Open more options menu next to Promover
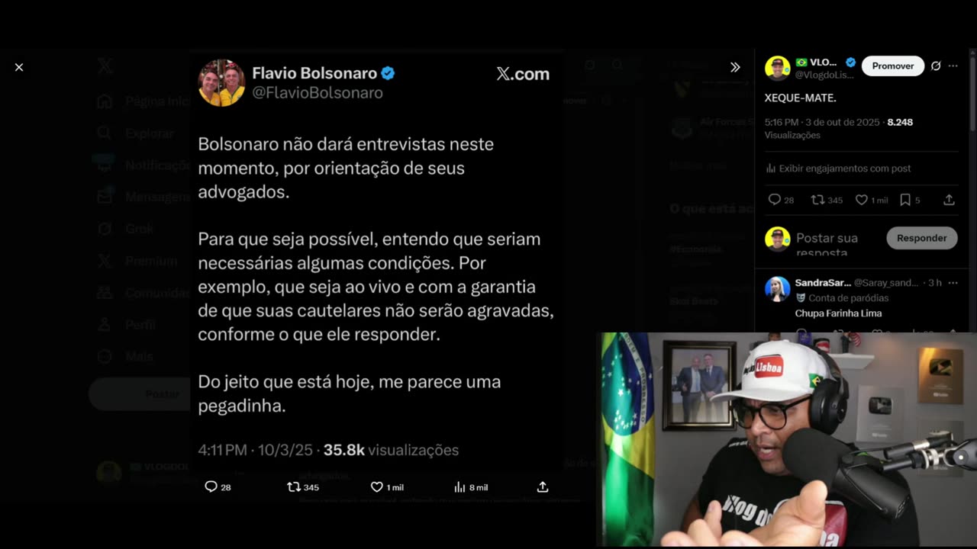The image size is (977, 549). pyautogui.click(x=953, y=66)
